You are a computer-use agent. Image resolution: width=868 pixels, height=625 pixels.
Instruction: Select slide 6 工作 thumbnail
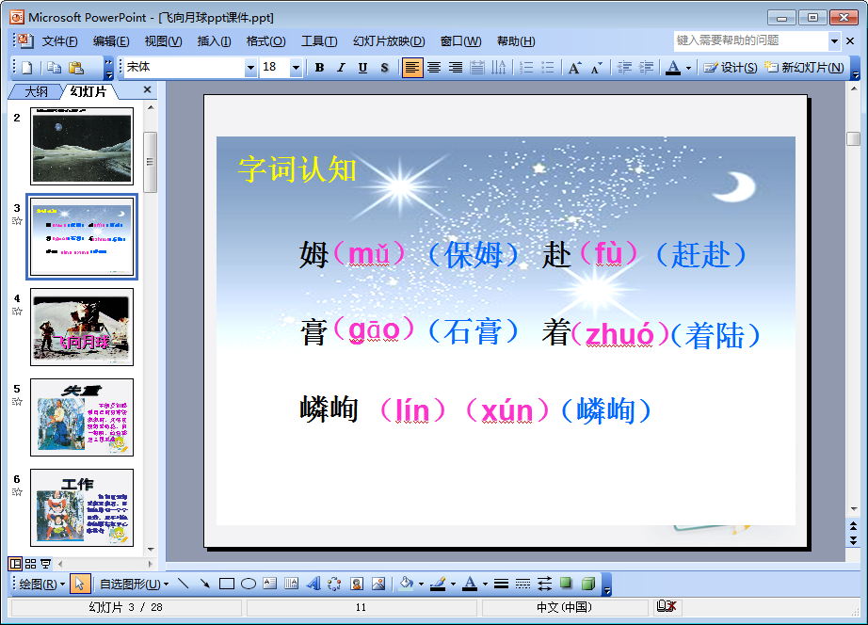(82, 507)
